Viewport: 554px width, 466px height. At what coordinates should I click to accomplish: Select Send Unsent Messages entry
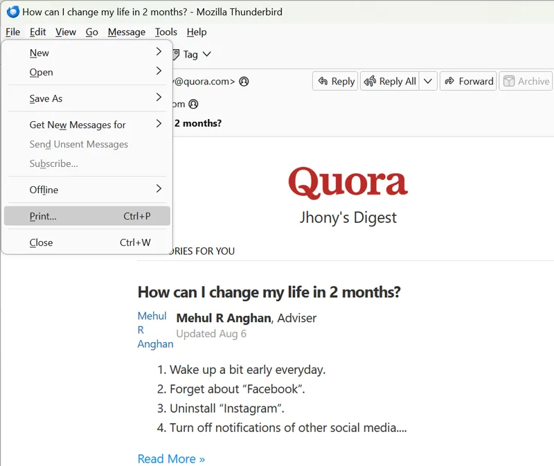[87, 144]
